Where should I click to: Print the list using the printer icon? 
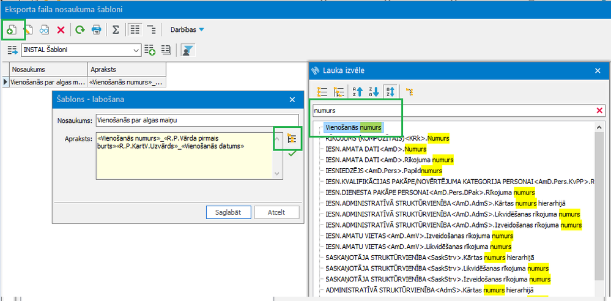[96, 29]
